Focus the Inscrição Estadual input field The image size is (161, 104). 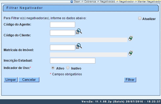(x=73, y=61)
